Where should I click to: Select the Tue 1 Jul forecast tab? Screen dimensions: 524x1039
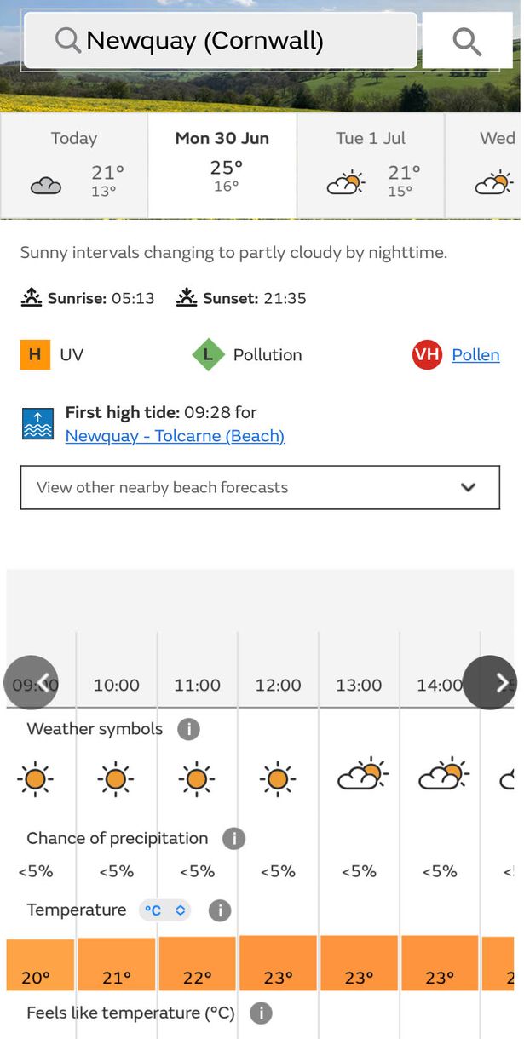coord(371,164)
